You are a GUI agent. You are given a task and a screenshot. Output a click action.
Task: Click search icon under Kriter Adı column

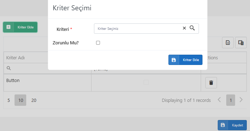pos(9,68)
